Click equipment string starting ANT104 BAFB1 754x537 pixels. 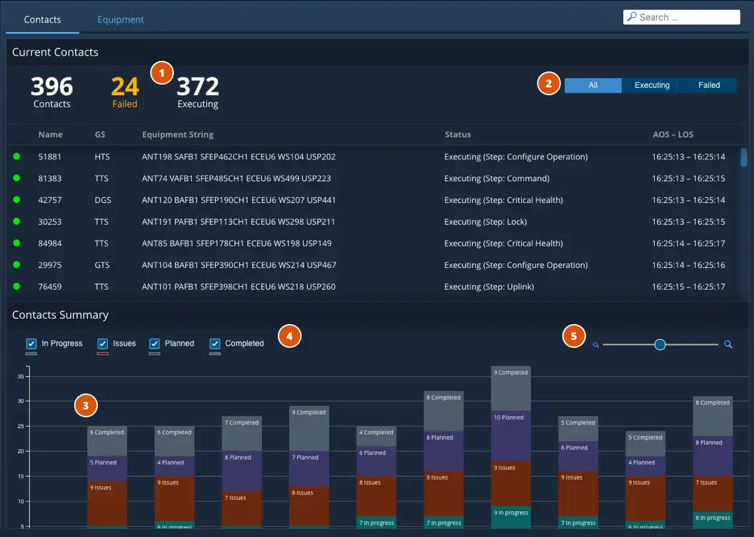pos(239,265)
